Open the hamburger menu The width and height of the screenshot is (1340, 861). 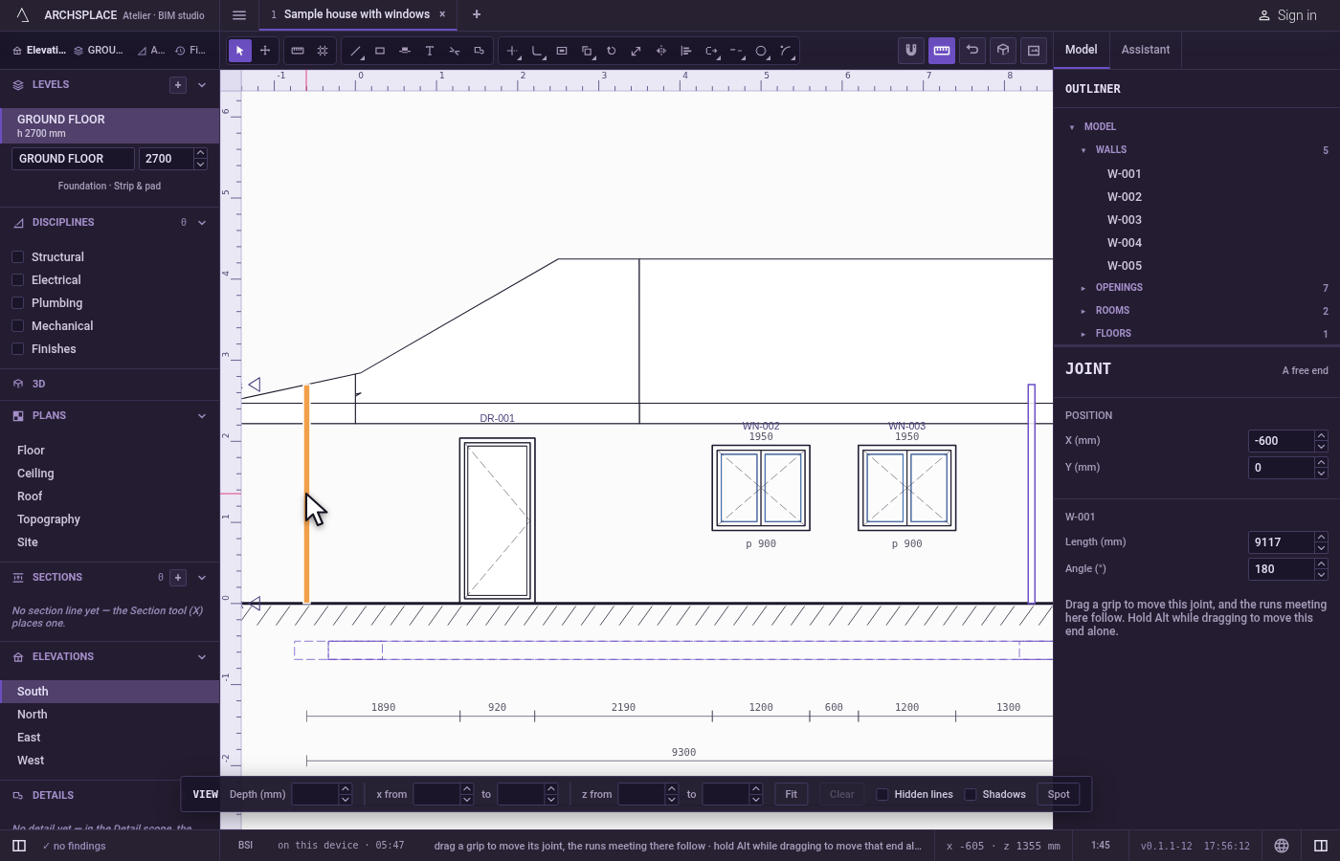[x=239, y=15]
